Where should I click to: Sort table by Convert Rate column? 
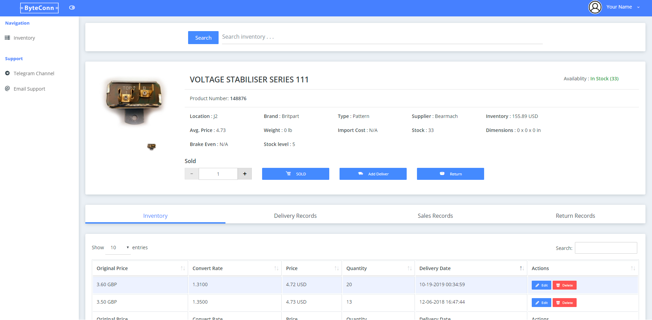coord(235,268)
